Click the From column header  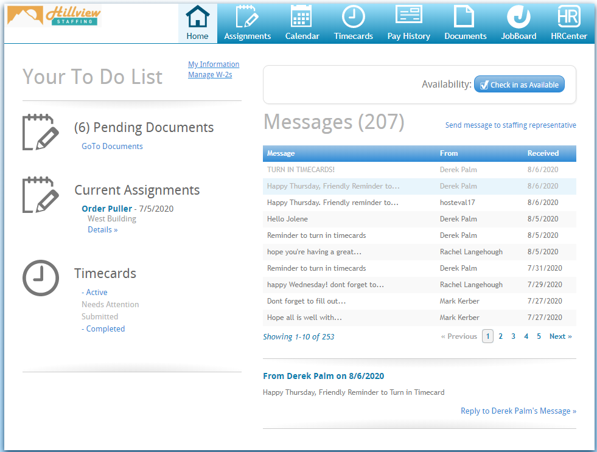[x=449, y=153]
